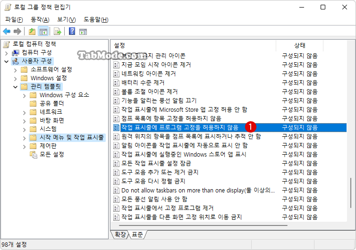This screenshot has width=356, height=250.
Task: Click the 관리 템플릿 folder icon
Action: tap(24, 86)
